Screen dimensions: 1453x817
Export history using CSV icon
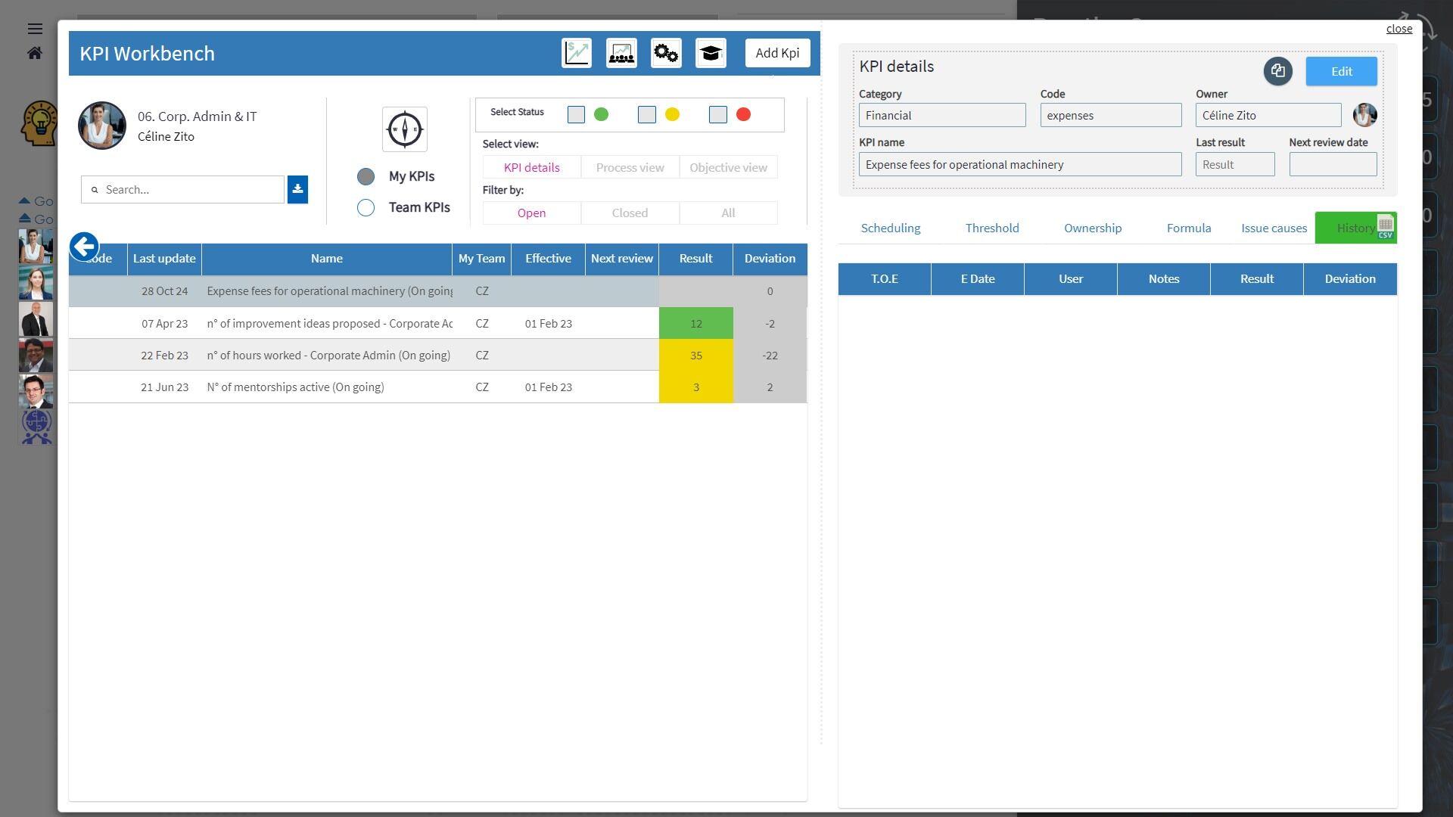point(1385,227)
